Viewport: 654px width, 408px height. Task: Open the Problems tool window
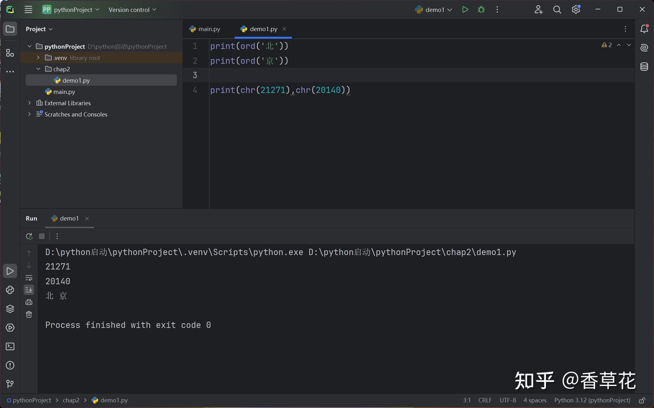point(10,365)
